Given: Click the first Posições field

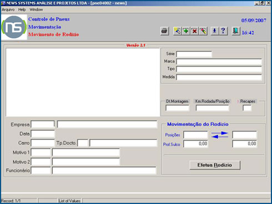Looking at the screenshot, I should (x=195, y=135).
